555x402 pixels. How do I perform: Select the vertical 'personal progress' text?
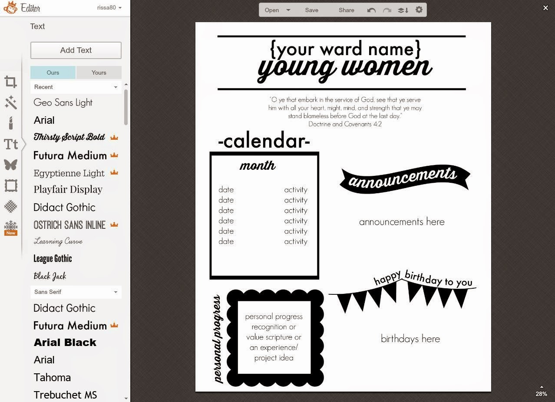[x=218, y=339]
